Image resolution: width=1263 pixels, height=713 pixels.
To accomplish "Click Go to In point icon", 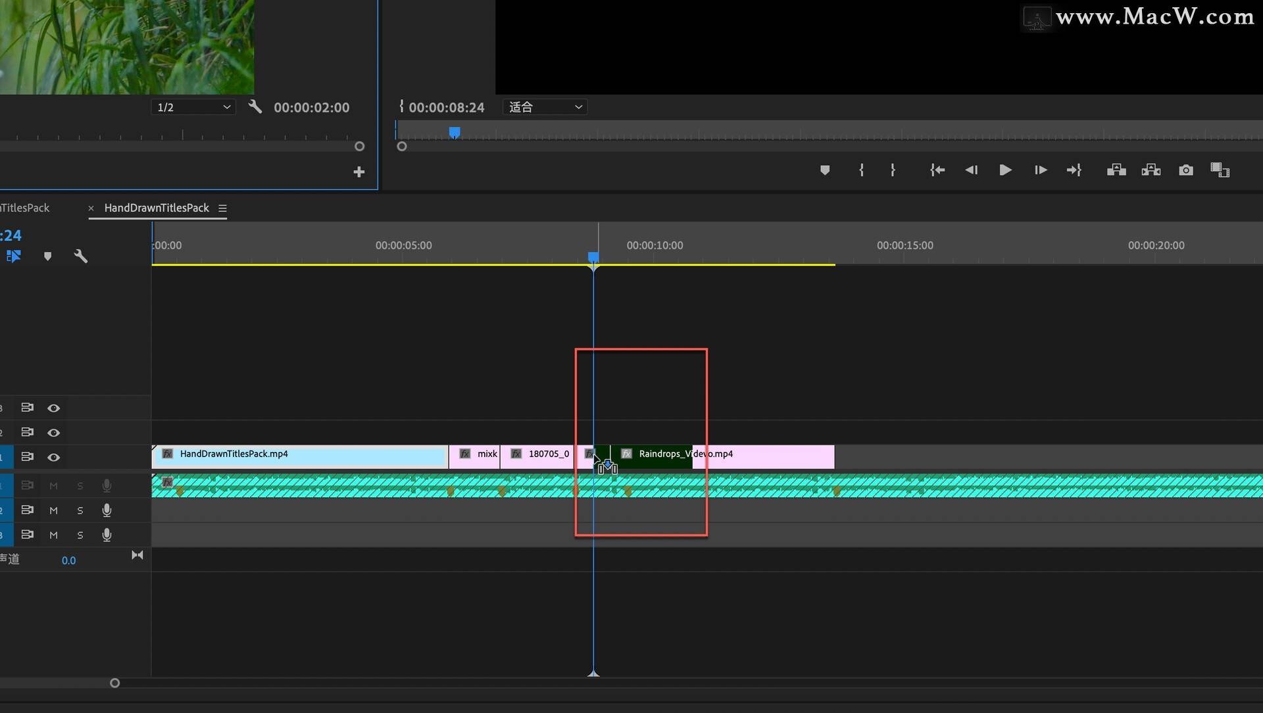I will [x=937, y=170].
